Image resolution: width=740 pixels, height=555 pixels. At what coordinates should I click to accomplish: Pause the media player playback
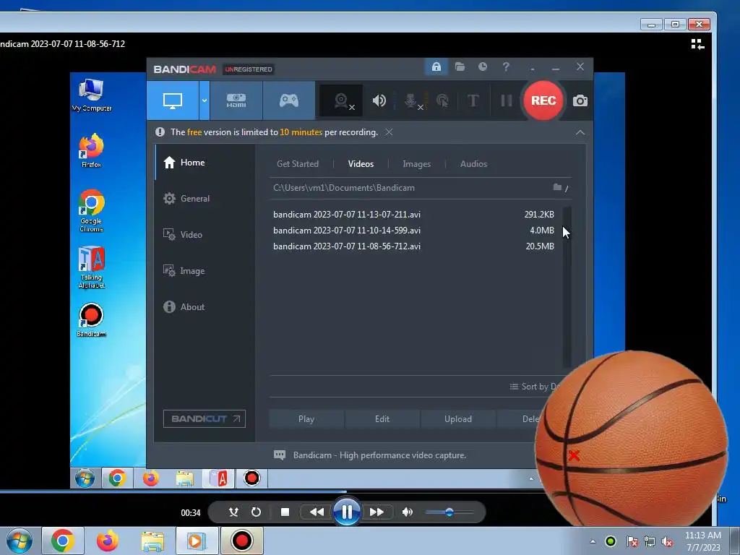(346, 512)
